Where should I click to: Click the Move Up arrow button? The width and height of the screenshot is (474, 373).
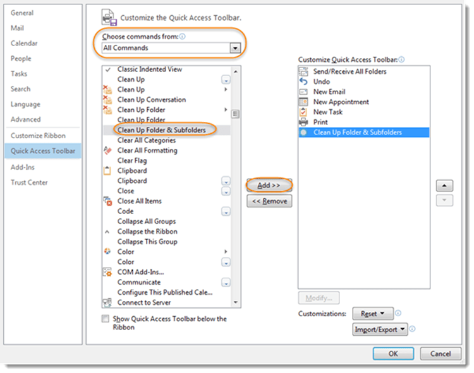click(444, 186)
